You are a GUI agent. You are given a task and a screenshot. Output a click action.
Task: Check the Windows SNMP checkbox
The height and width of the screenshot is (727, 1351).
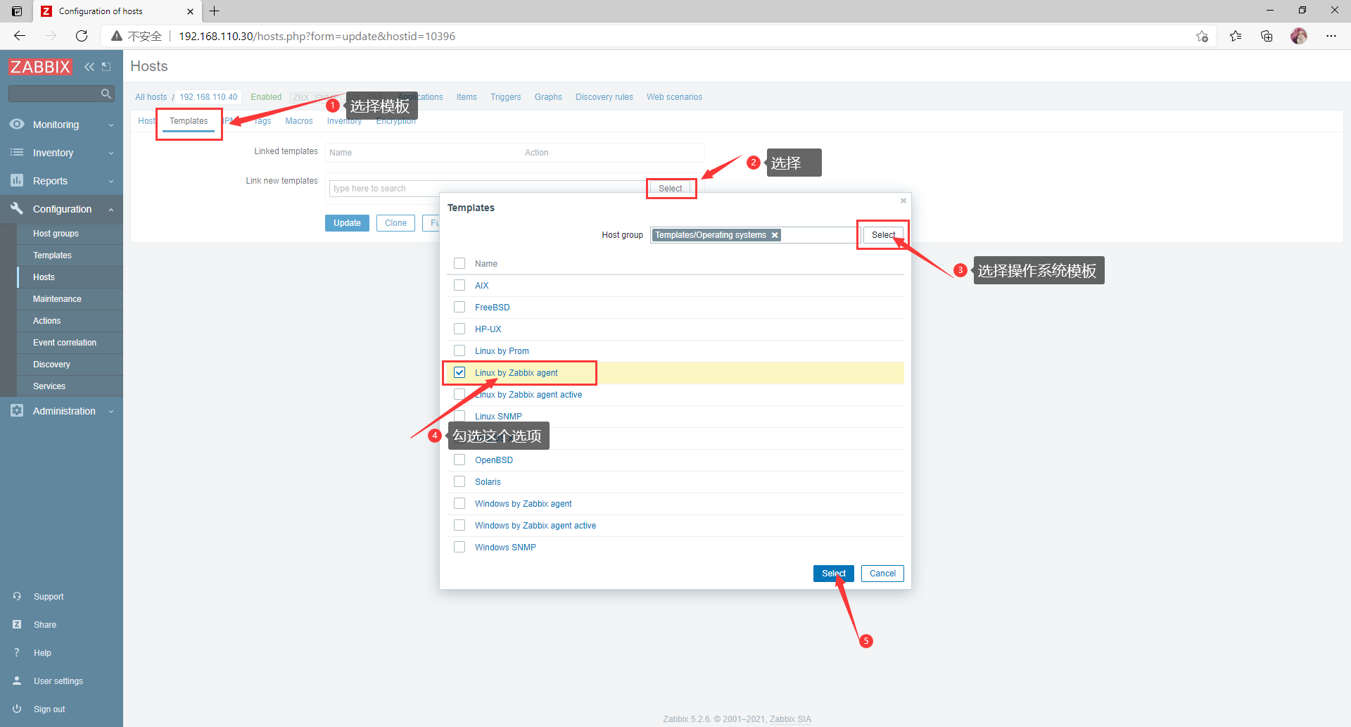click(x=459, y=547)
